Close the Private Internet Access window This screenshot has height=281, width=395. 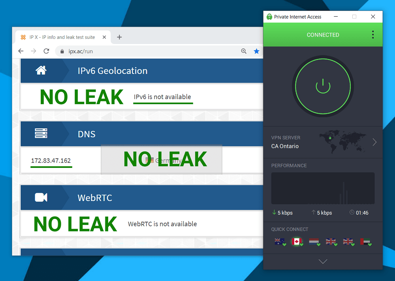pyautogui.click(x=373, y=17)
